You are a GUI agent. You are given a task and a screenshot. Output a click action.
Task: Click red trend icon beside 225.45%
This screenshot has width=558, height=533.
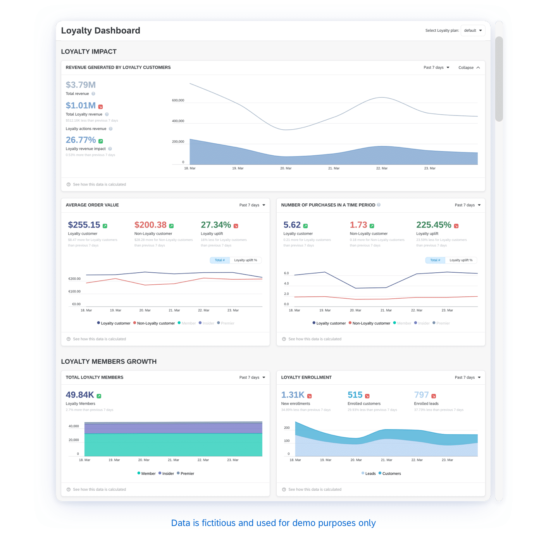(456, 226)
